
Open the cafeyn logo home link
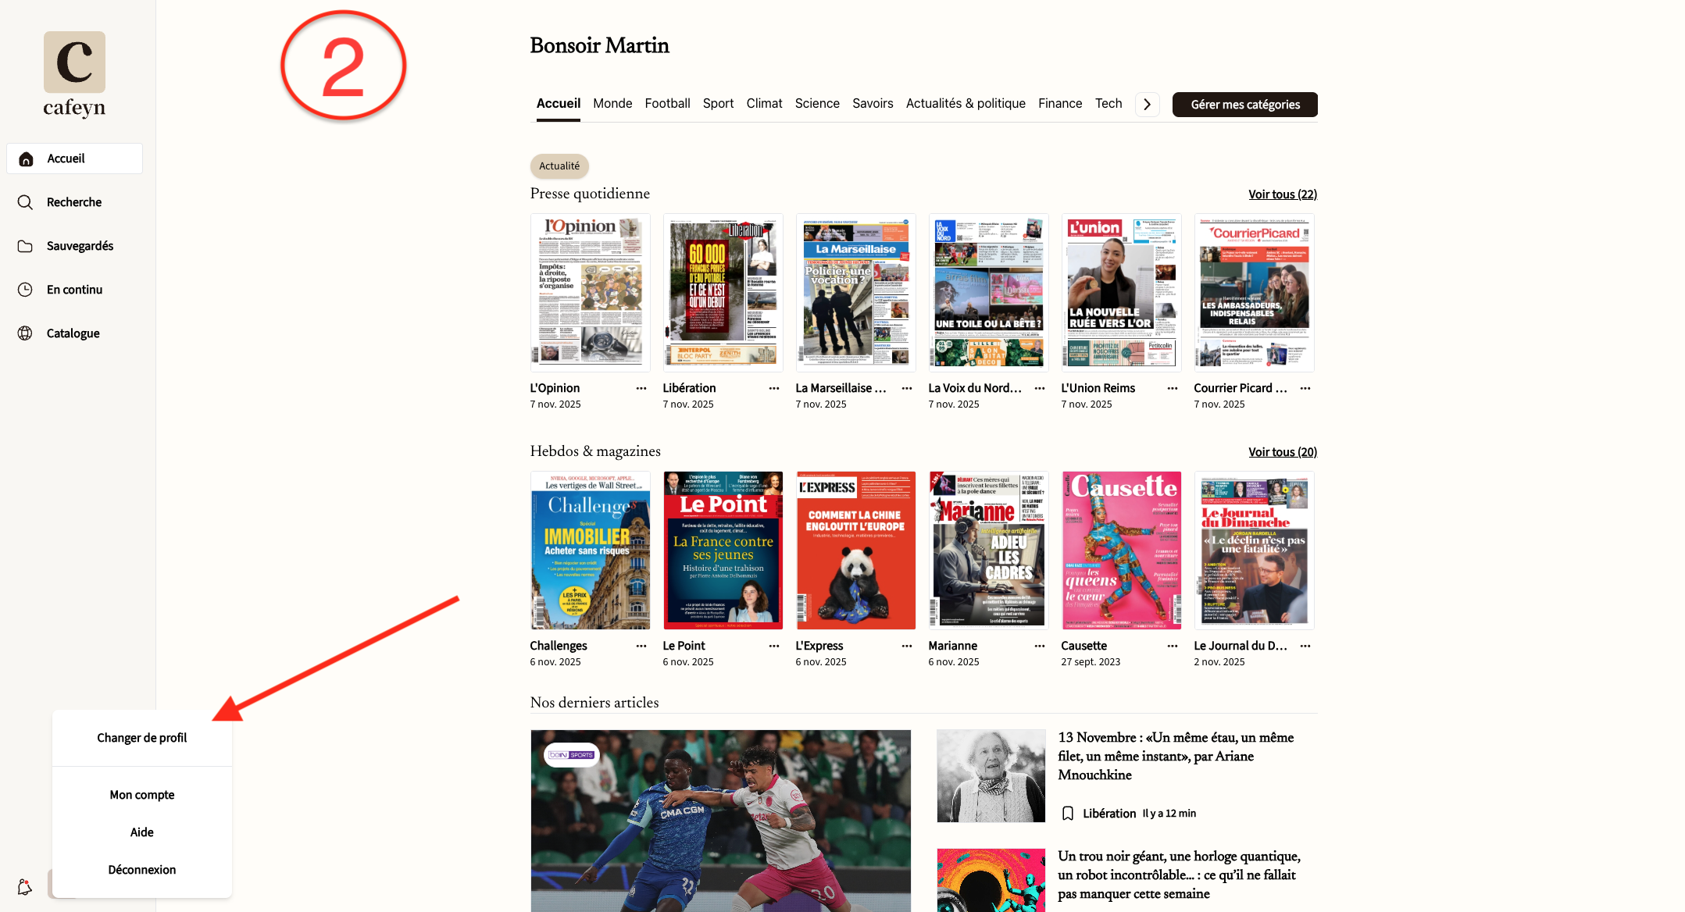pos(74,75)
